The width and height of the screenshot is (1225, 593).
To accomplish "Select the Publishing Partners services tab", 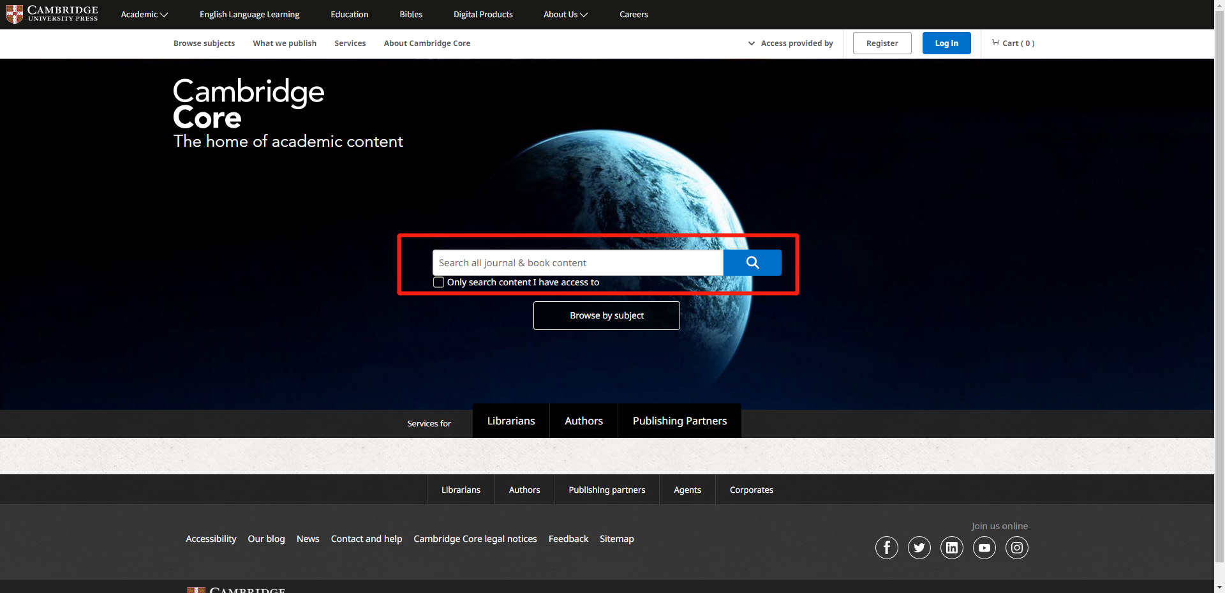I will click(x=679, y=421).
